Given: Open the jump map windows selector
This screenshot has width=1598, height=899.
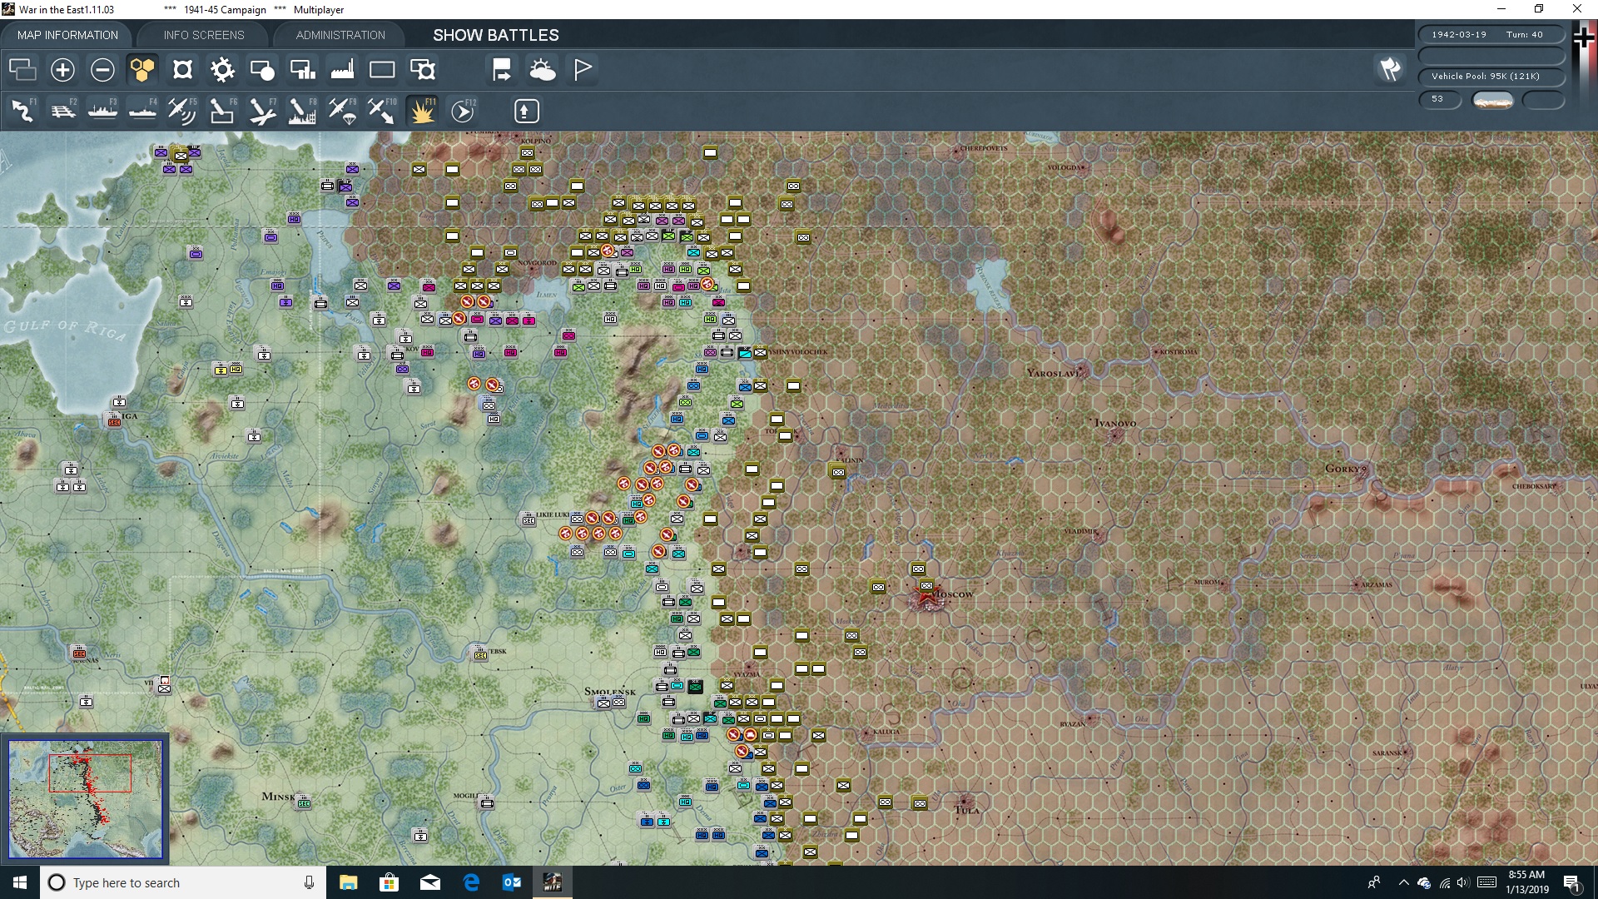Looking at the screenshot, I should 22,69.
